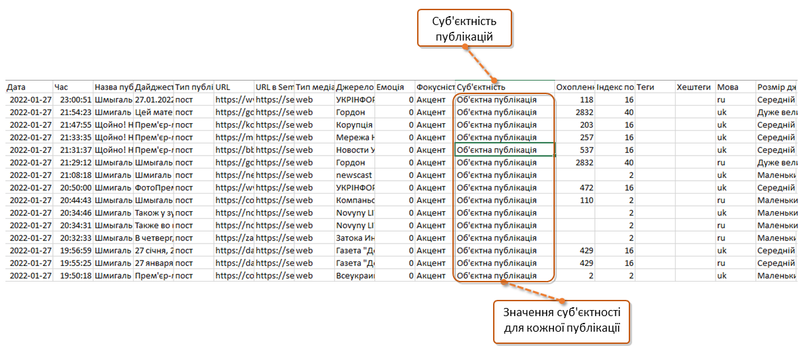The image size is (799, 352).
Task: Select the 'Суб'єктність' header cell
Action: coord(505,87)
